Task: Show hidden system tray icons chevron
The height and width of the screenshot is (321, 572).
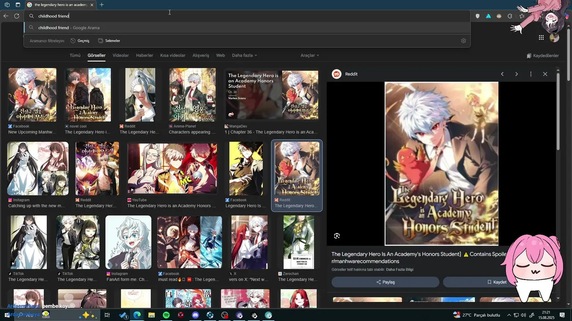Action: (x=509, y=315)
